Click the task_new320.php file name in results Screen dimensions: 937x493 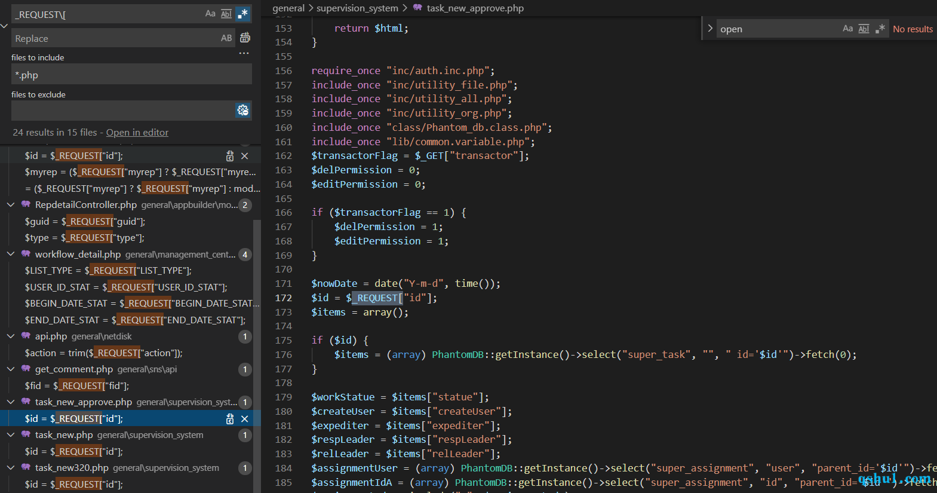click(x=72, y=468)
